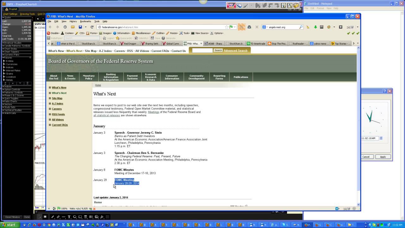The image size is (405, 228).
Task: Open Firefox File menu
Action: pos(49,22)
